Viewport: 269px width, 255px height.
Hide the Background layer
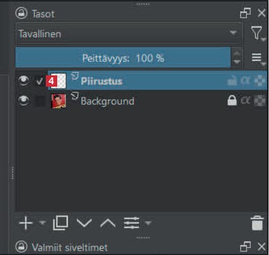pos(24,100)
